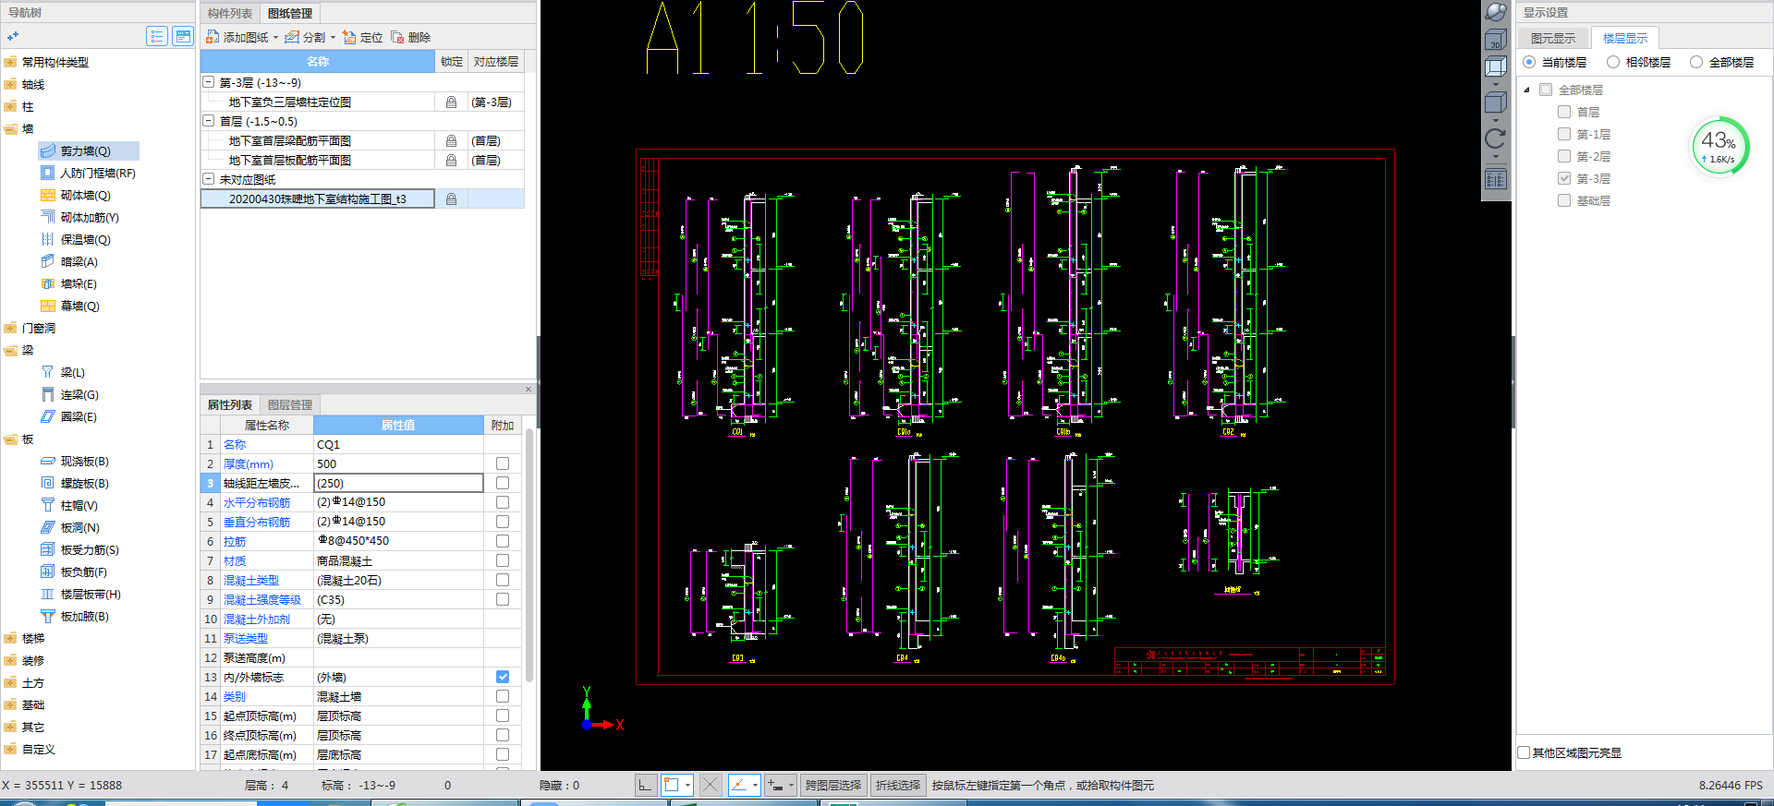
Task: Click the add item icon in navigation tree
Action: (x=13, y=36)
